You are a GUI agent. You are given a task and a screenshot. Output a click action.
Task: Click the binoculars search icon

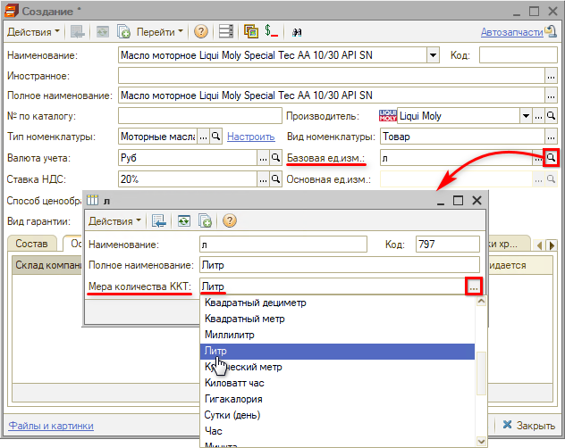coord(297,32)
